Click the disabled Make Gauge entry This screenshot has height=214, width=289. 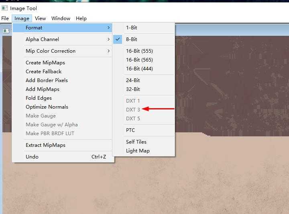point(62,116)
